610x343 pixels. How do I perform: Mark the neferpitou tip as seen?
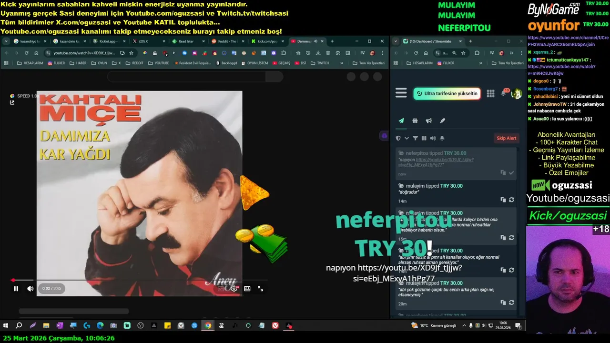tap(511, 172)
